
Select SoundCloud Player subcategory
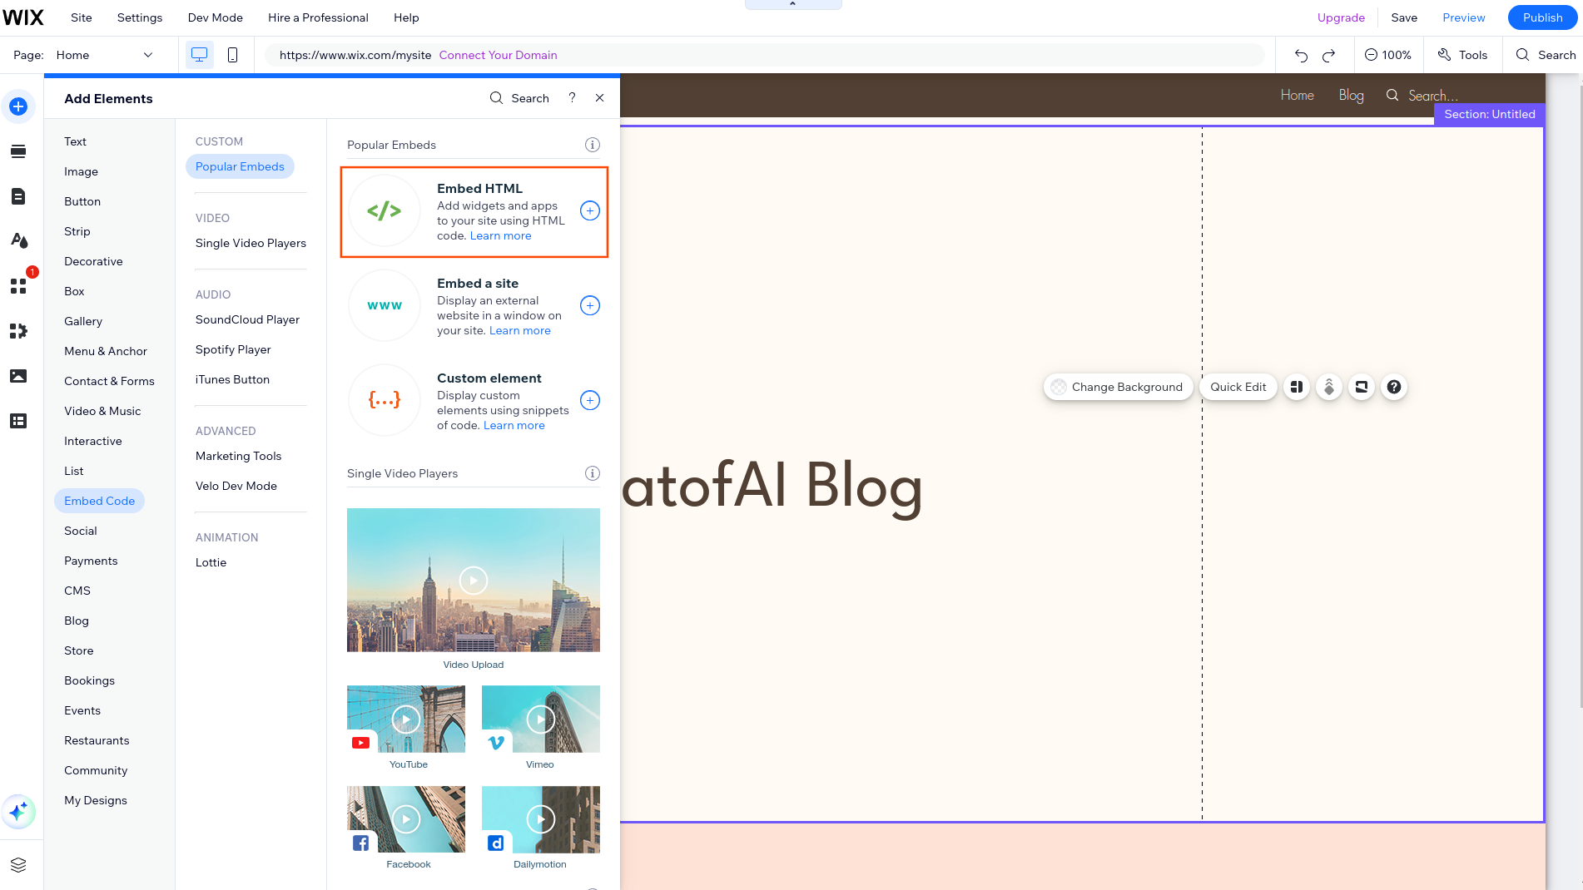pos(247,319)
